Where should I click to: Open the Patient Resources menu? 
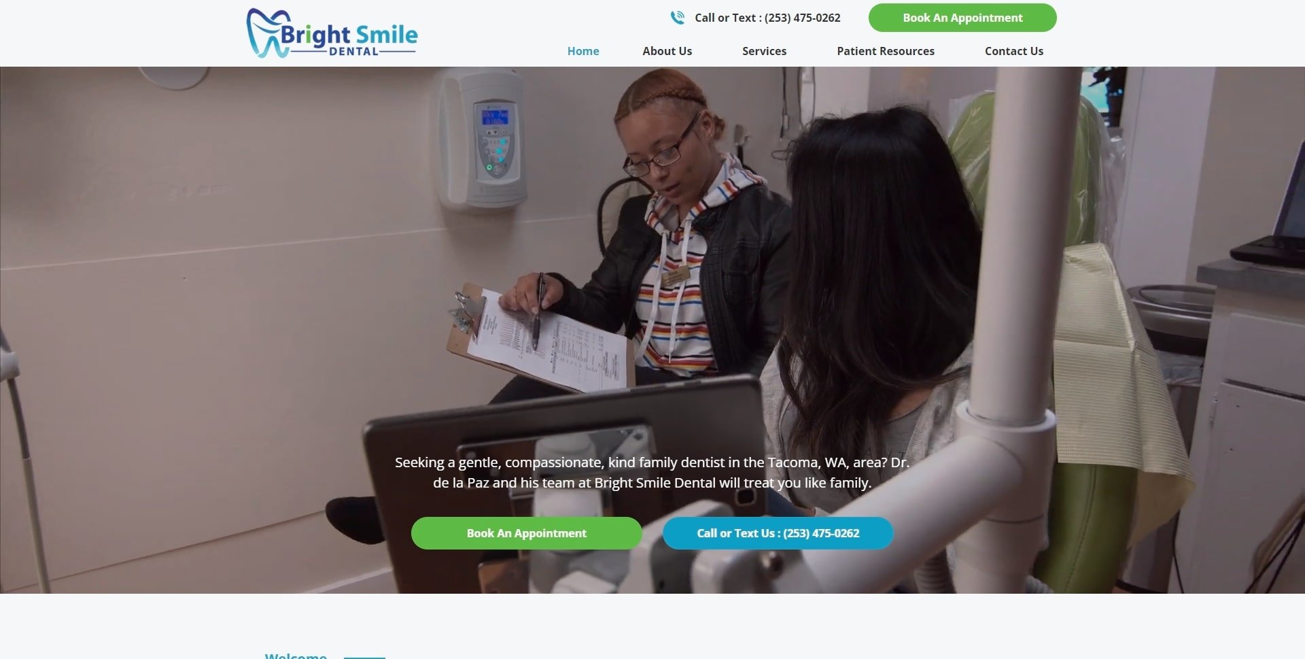(x=885, y=51)
